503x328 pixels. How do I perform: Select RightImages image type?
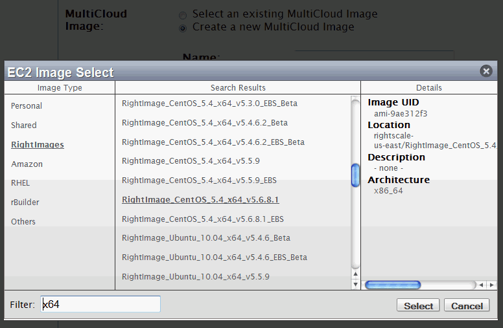38,144
